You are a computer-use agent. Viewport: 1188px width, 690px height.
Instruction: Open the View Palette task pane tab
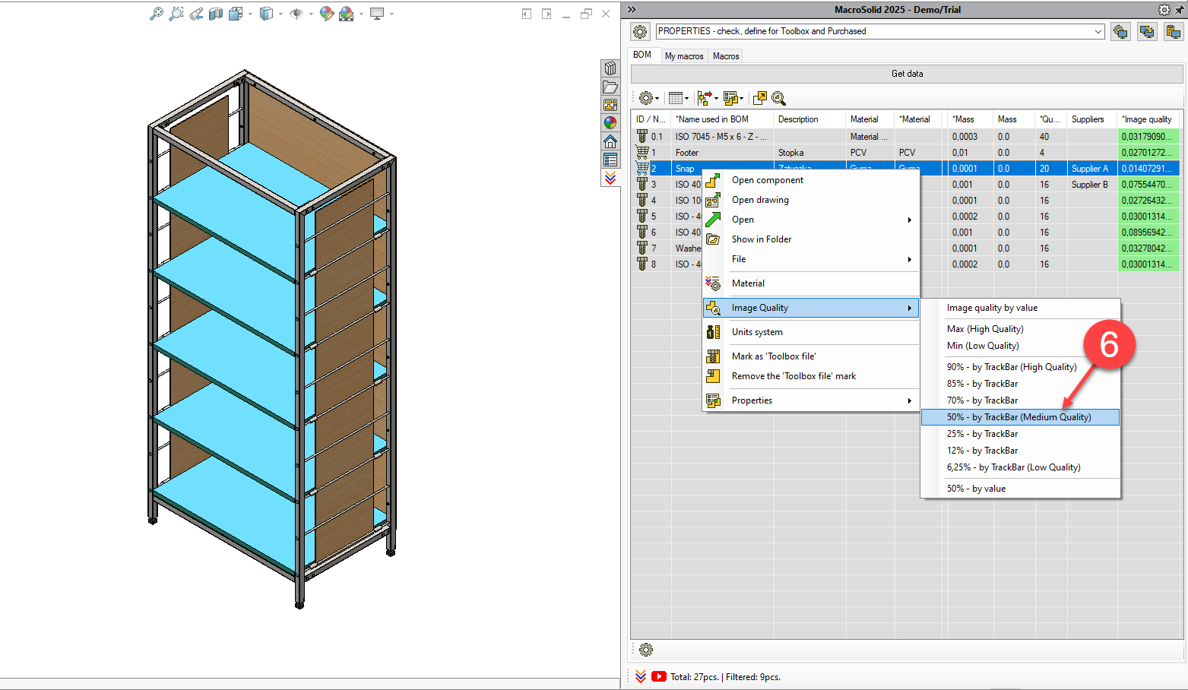coord(610,105)
